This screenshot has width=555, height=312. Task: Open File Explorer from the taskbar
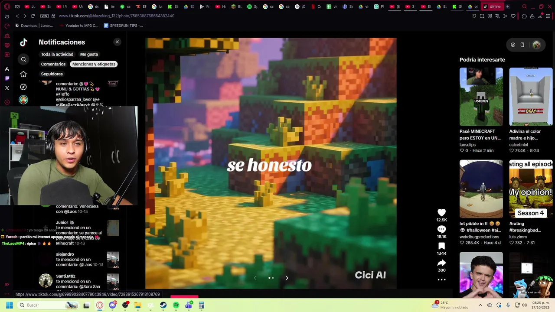[138, 305]
